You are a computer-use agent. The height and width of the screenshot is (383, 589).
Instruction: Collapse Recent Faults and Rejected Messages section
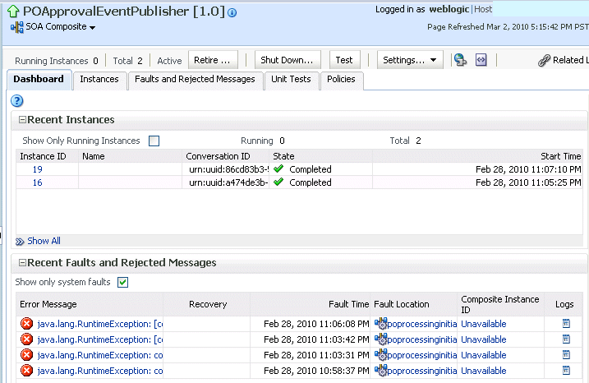pos(22,263)
